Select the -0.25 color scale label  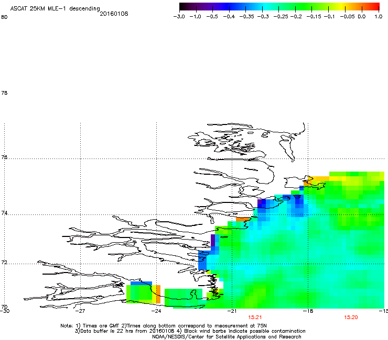point(281,17)
